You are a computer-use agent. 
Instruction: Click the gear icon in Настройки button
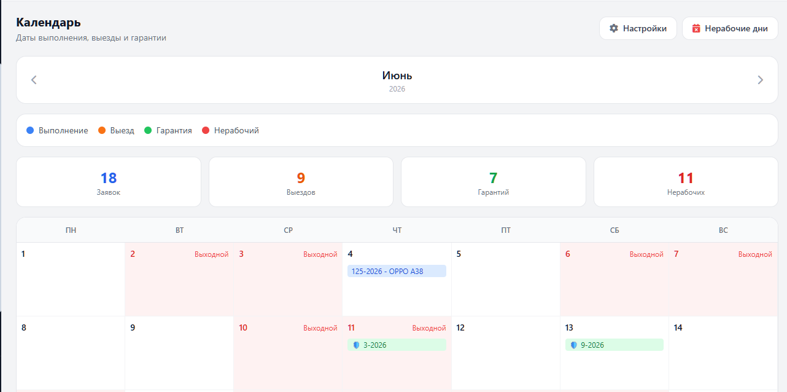coord(613,28)
